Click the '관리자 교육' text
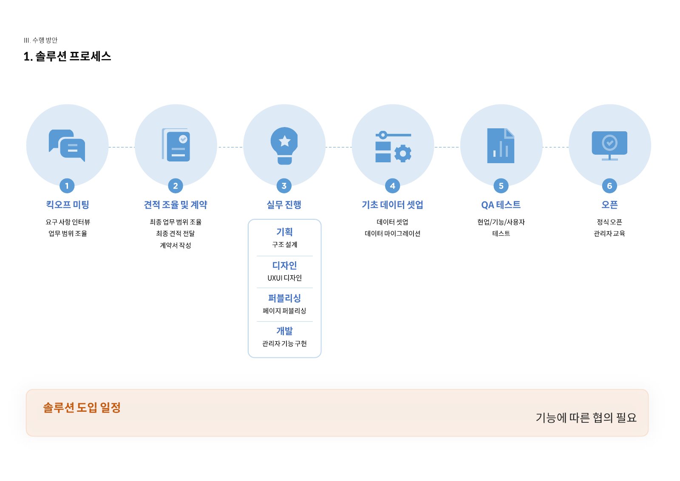The height and width of the screenshot is (481, 680). coord(609,234)
